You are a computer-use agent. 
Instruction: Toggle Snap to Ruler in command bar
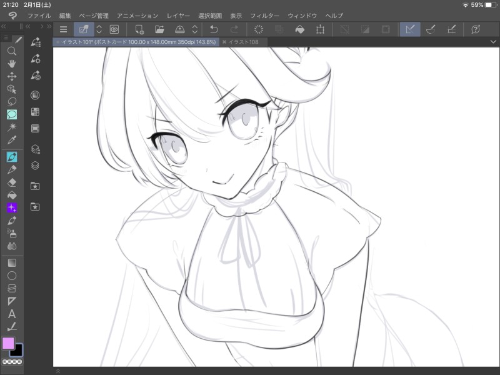click(410, 29)
